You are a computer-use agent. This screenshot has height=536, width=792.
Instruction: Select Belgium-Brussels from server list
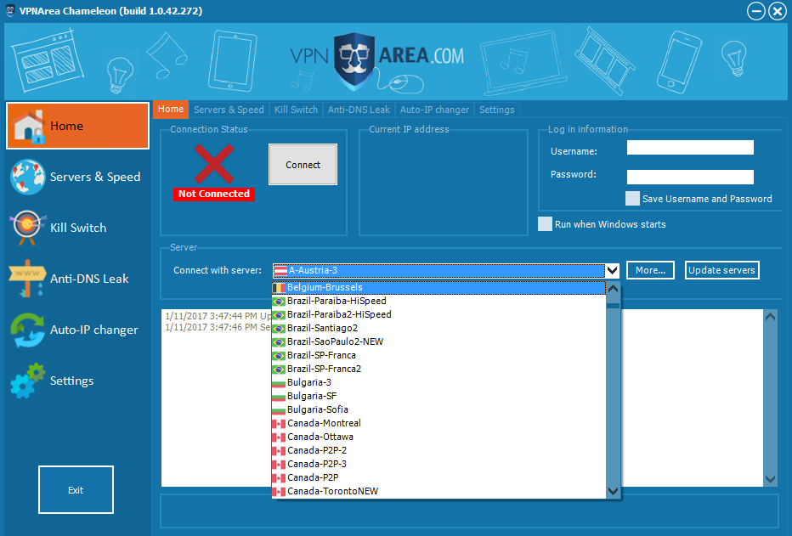(x=438, y=288)
